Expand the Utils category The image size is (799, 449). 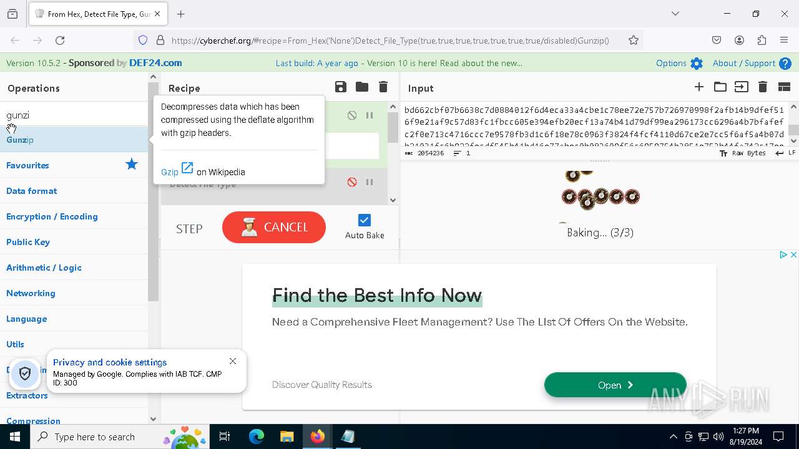(74, 344)
